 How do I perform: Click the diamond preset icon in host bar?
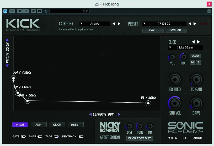click(x=87, y=11)
